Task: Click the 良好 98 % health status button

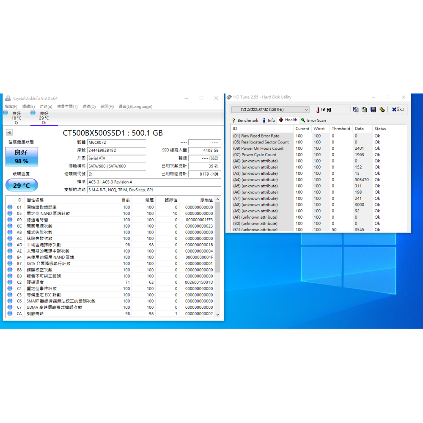Action: click(x=22, y=157)
